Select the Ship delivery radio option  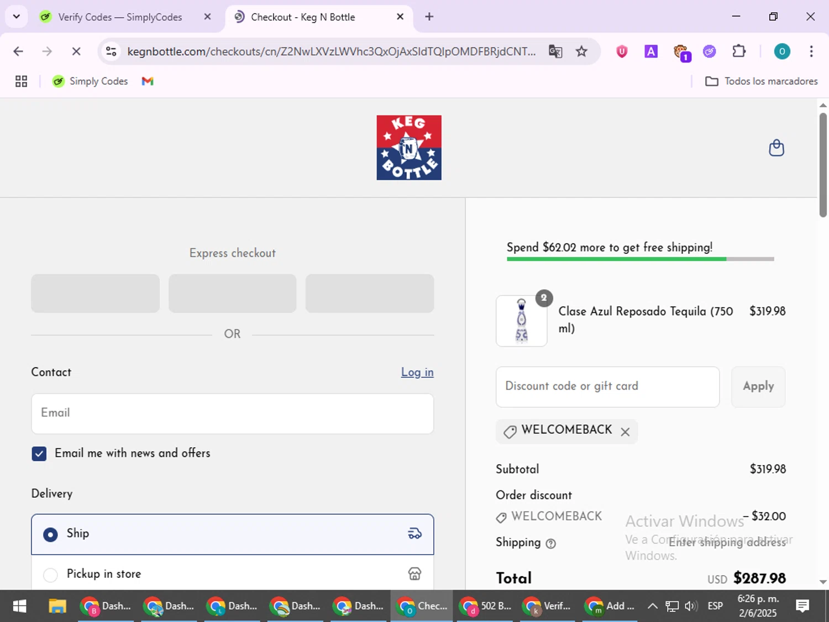tap(50, 535)
